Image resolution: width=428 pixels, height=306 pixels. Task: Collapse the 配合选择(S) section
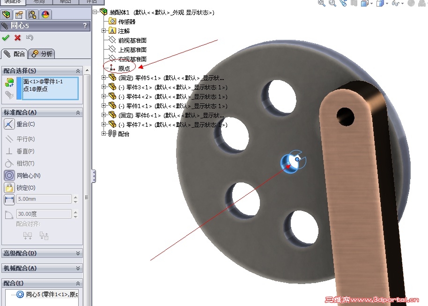tap(78, 71)
